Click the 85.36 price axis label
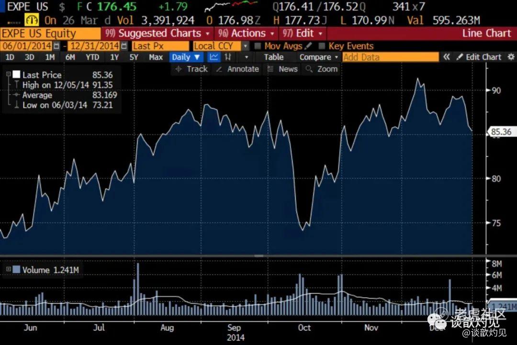Image resolution: width=517 pixels, height=345 pixels. (501, 132)
